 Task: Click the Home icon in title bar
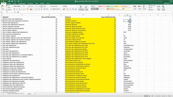tap(9, 1)
